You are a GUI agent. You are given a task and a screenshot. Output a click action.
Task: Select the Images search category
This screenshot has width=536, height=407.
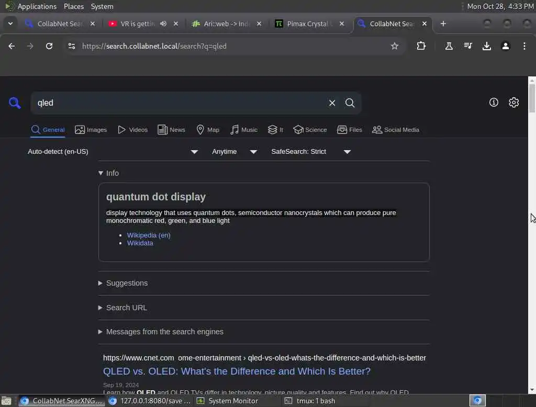(x=91, y=130)
